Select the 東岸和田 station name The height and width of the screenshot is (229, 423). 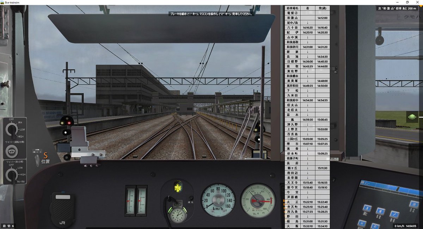coord(293,86)
